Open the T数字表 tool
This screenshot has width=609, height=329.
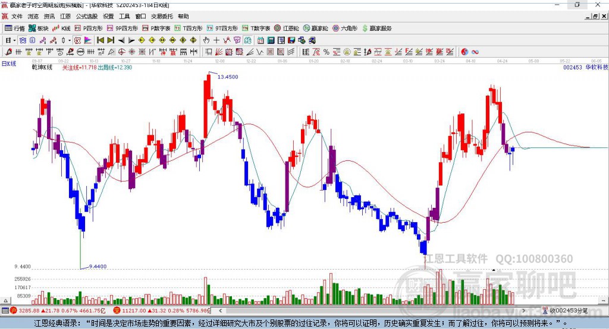coord(256,29)
